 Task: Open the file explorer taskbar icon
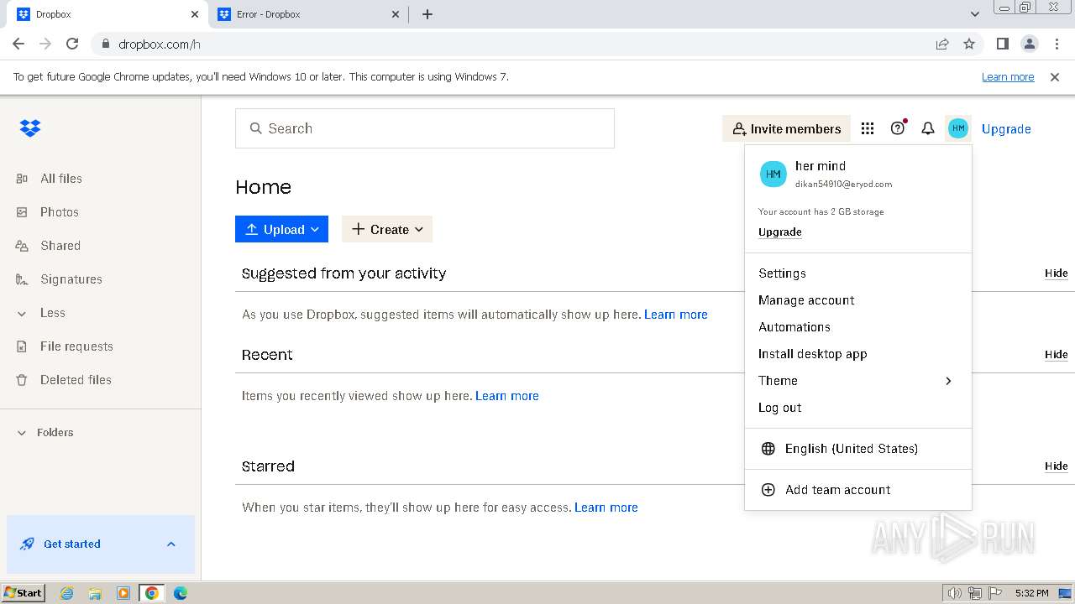click(x=95, y=593)
